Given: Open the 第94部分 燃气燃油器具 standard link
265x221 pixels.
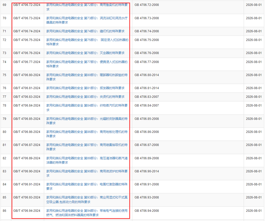Looking at the screenshot, I should click(87, 211).
